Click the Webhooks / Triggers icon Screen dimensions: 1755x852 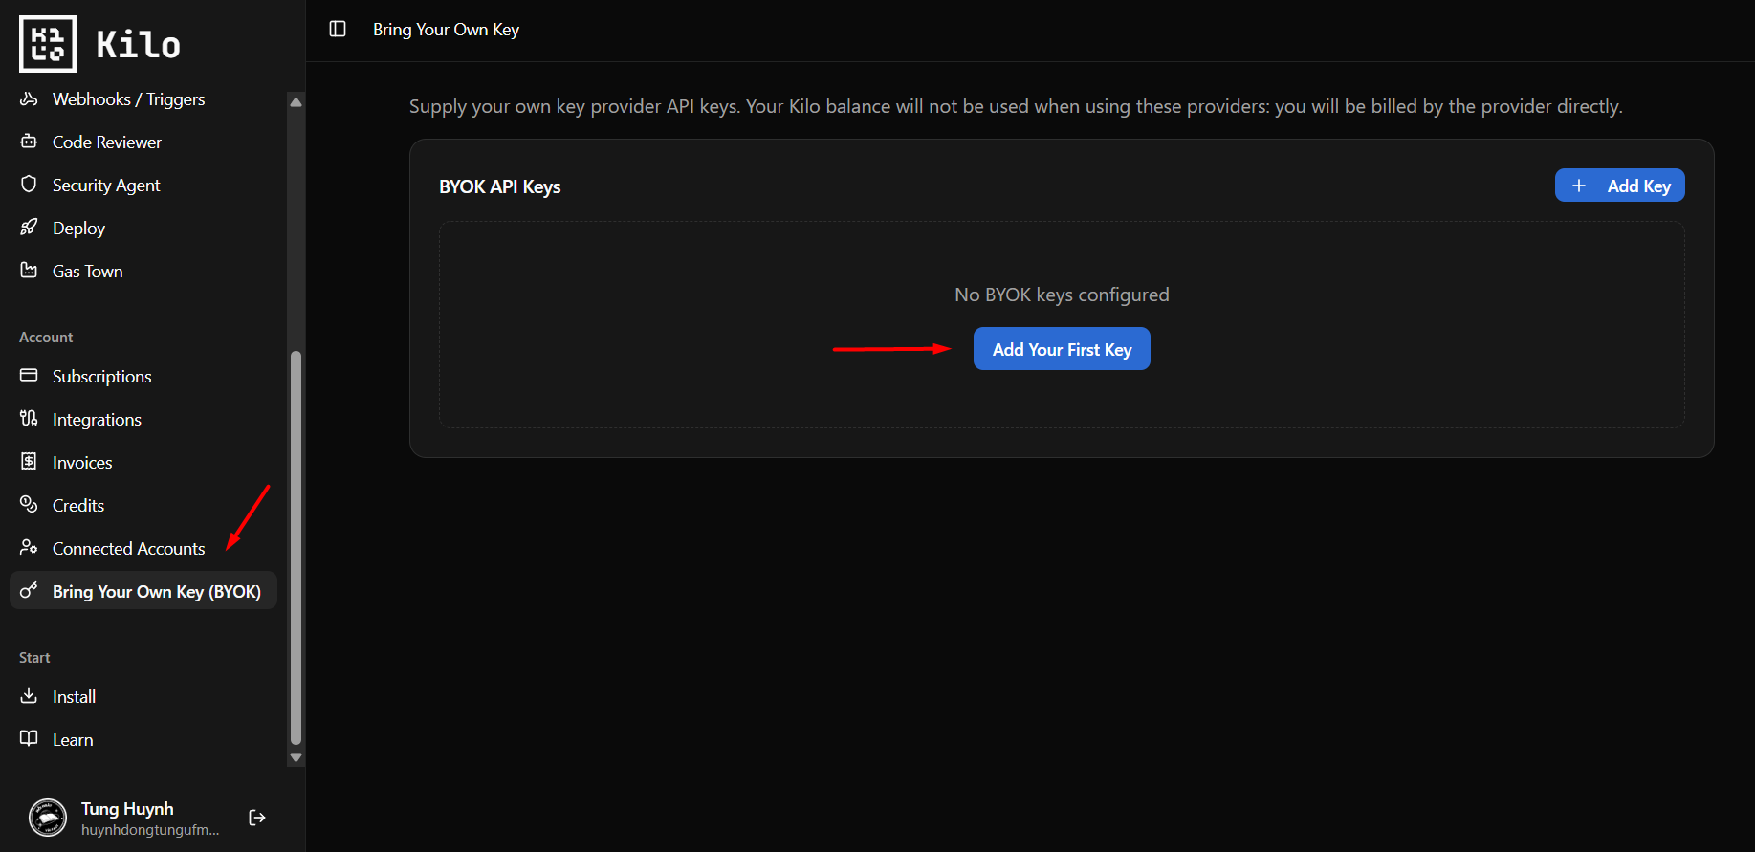coord(29,98)
